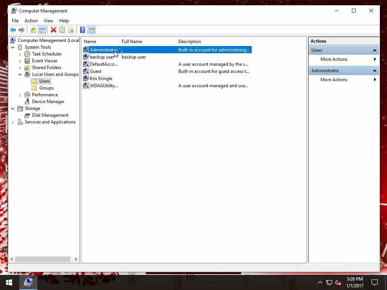
Task: Click the Storage node icon
Action: 20,108
